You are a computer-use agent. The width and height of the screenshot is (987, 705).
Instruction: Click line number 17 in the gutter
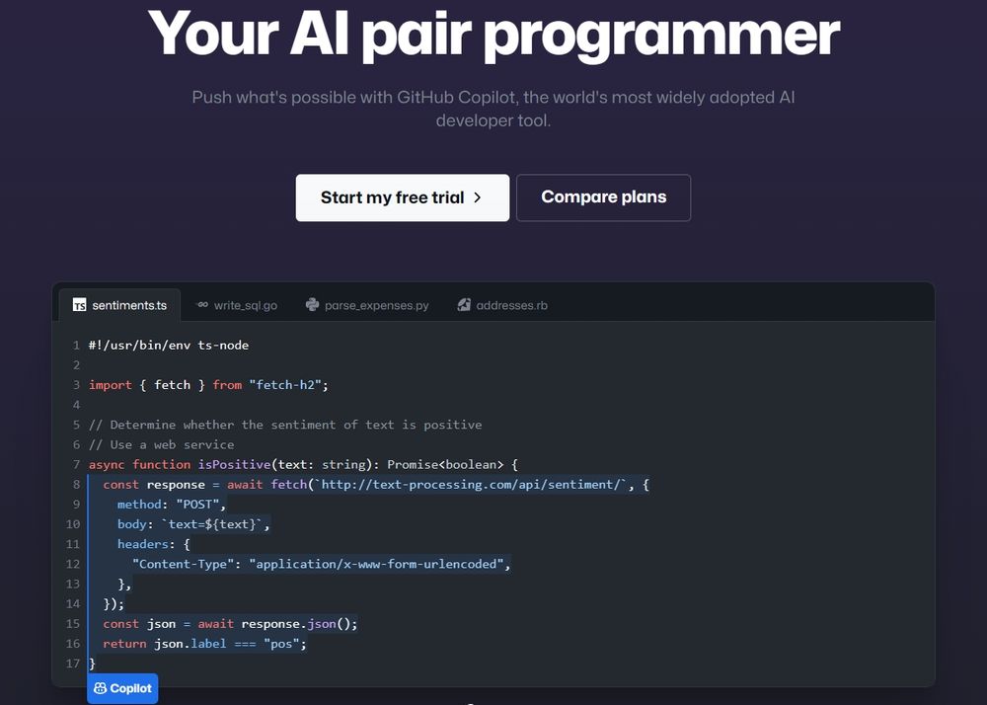(x=73, y=664)
